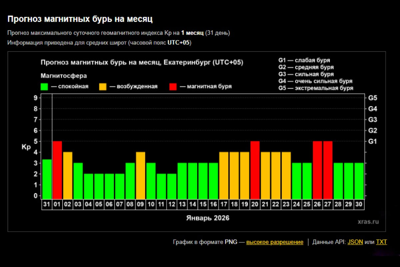
Task: Select the red bar for January 27
Action: click(x=328, y=170)
